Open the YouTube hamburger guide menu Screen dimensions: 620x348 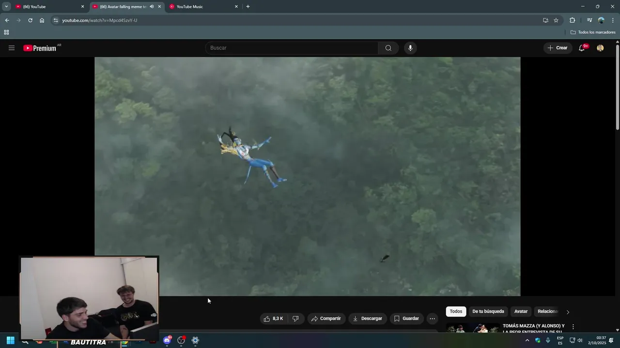[x=12, y=48]
